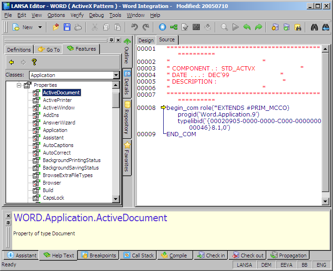Click the Undo arrow icon
Image resolution: width=333 pixels, height=271 pixels.
[135, 27]
